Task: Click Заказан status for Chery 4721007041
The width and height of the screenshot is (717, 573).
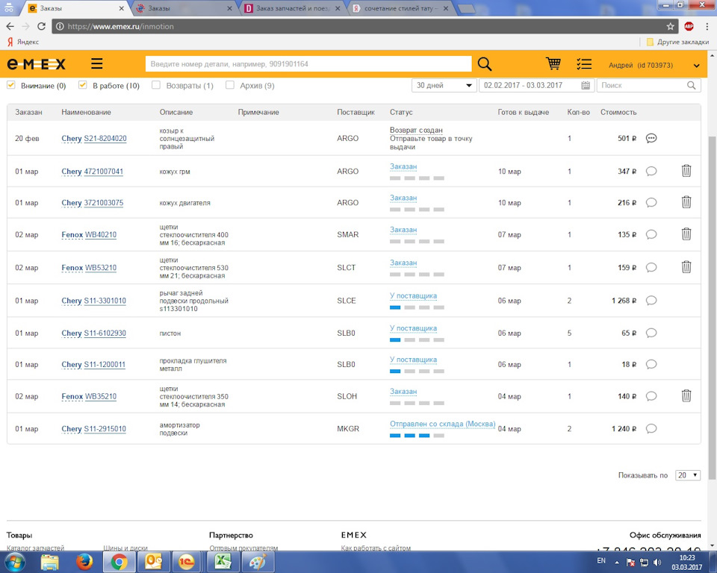Action: click(x=403, y=167)
